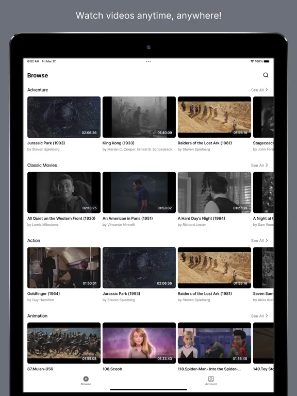Expand Action with See All

pos(259,240)
